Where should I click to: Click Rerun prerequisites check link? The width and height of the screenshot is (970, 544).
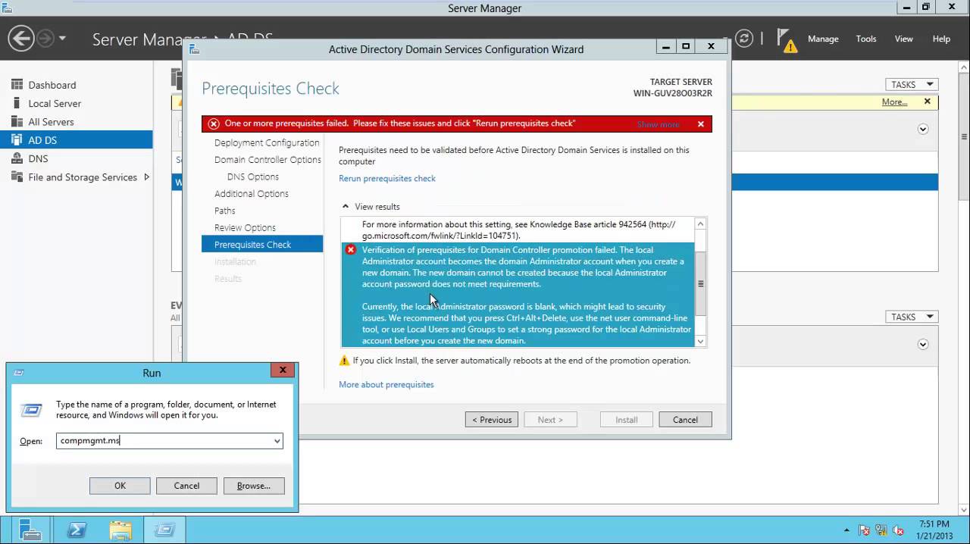point(387,179)
